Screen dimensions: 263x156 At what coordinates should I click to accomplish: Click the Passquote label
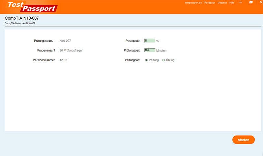click(x=133, y=41)
